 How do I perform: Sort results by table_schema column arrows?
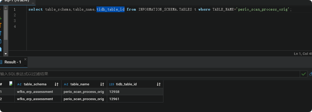(x=57, y=84)
